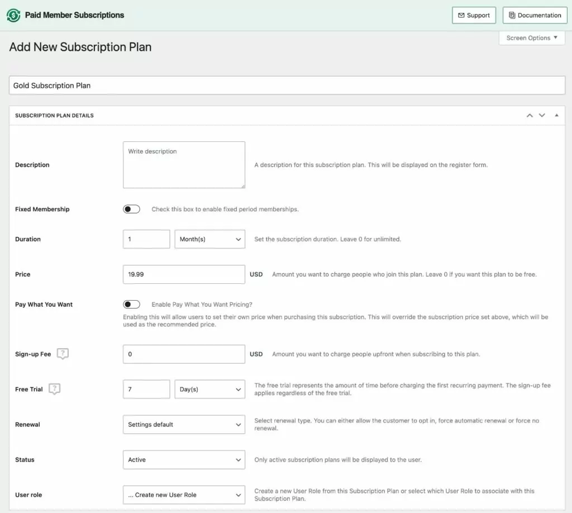Viewport: 572px width, 513px height.
Task: Open the Status Active dropdown
Action: [184, 460]
